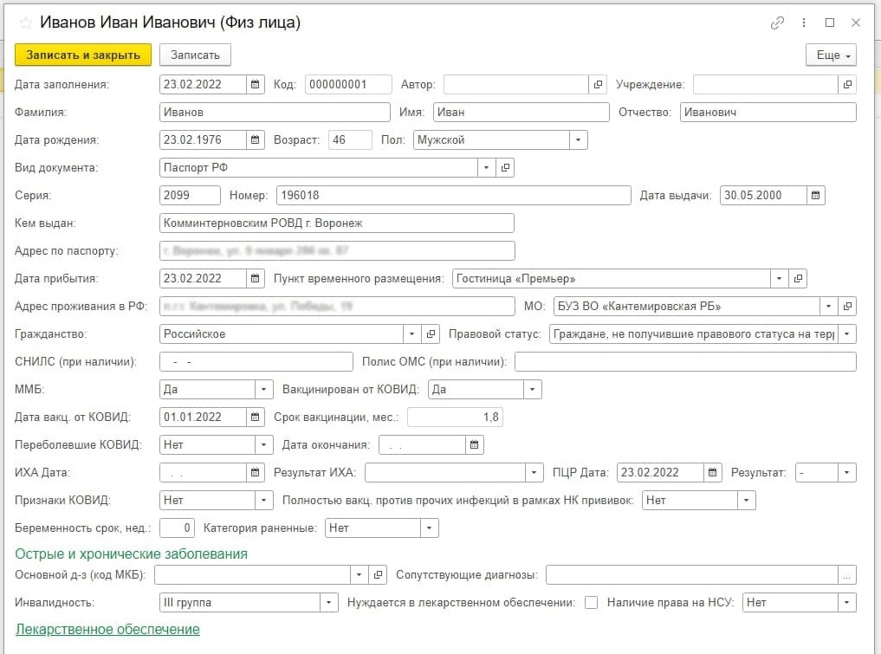Expand Наличие права на НСУ dropdown

[846, 602]
